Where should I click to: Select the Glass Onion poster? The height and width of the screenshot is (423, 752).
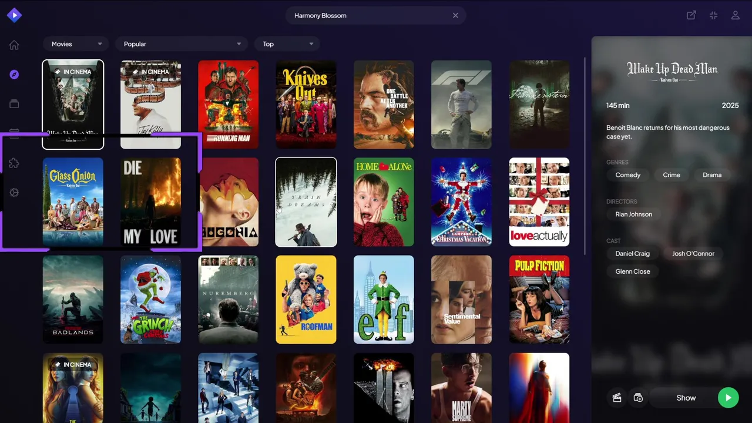tap(73, 202)
